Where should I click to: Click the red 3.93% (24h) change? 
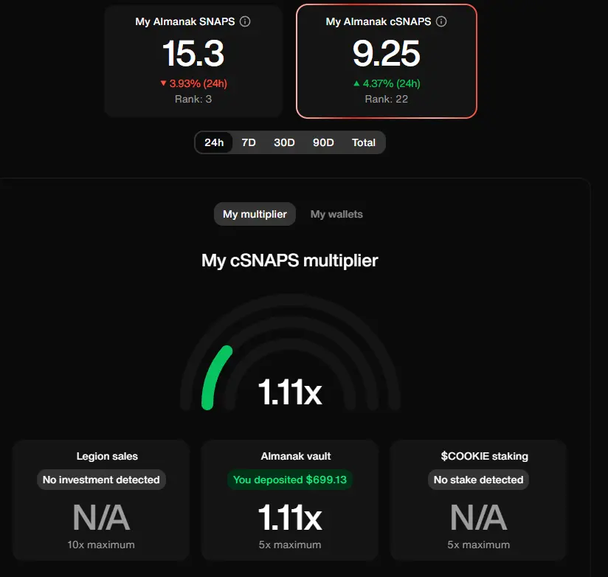click(x=193, y=83)
